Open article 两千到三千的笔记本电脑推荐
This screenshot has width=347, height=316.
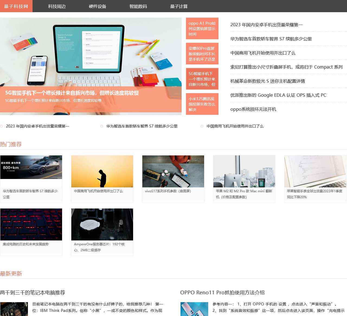pyautogui.click(x=33, y=293)
